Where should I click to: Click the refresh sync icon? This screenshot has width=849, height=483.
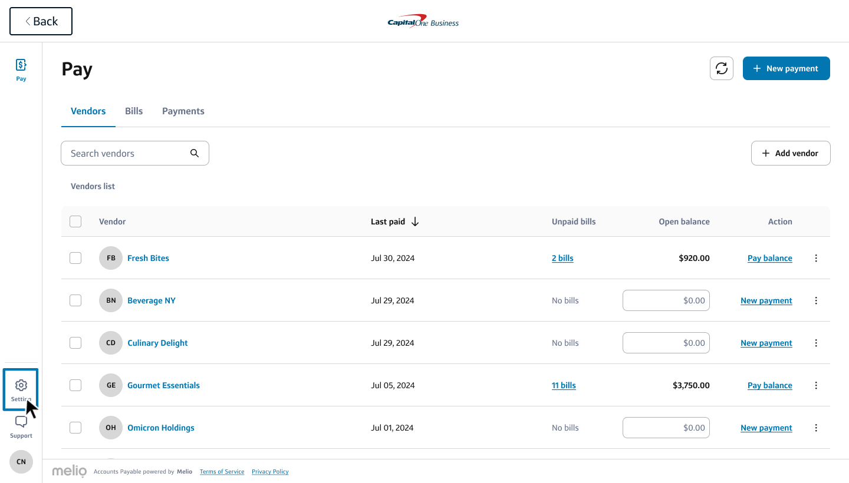click(x=722, y=68)
